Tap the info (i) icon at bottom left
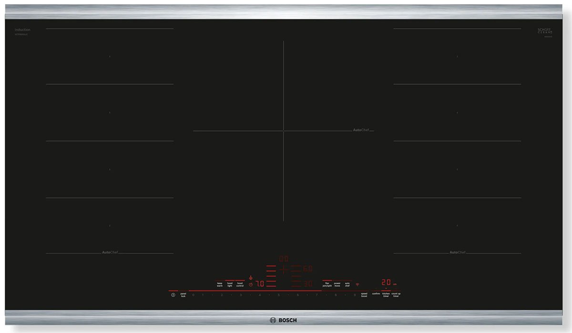The width and height of the screenshot is (572, 333). [x=173, y=294]
